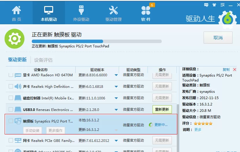Click the 操作 column header
Viewport: 240px width, 152px height.
pyautogui.click(x=162, y=70)
